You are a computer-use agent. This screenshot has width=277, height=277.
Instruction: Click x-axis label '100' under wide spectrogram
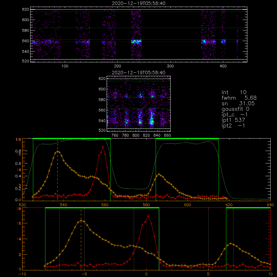click(65, 66)
